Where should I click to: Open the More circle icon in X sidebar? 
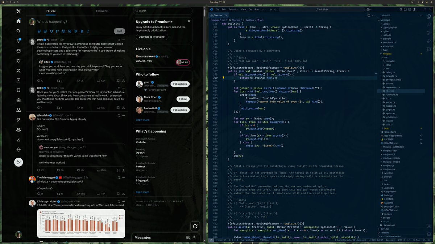[x=18, y=150]
